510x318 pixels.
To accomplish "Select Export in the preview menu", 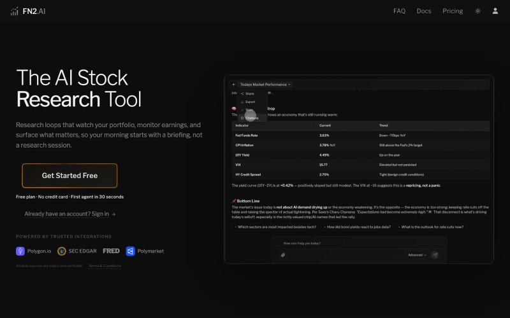I will (x=250, y=102).
